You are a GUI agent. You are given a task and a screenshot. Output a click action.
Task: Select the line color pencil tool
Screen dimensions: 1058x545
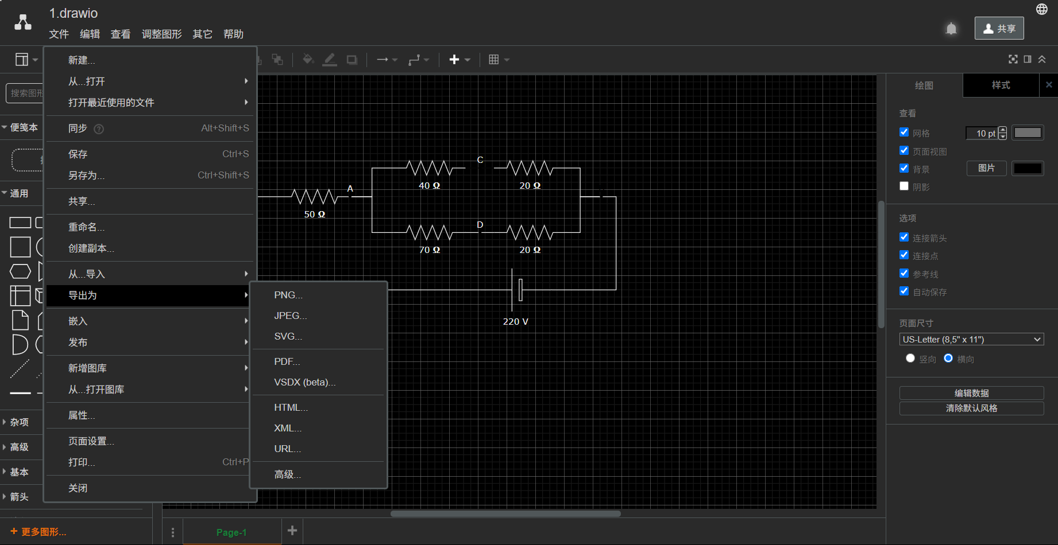point(330,60)
